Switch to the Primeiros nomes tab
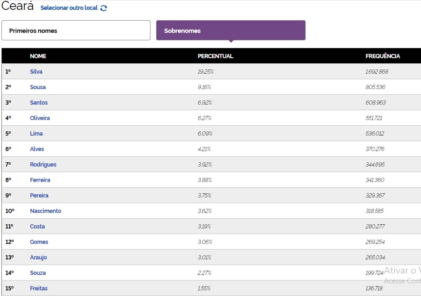 [76, 30]
